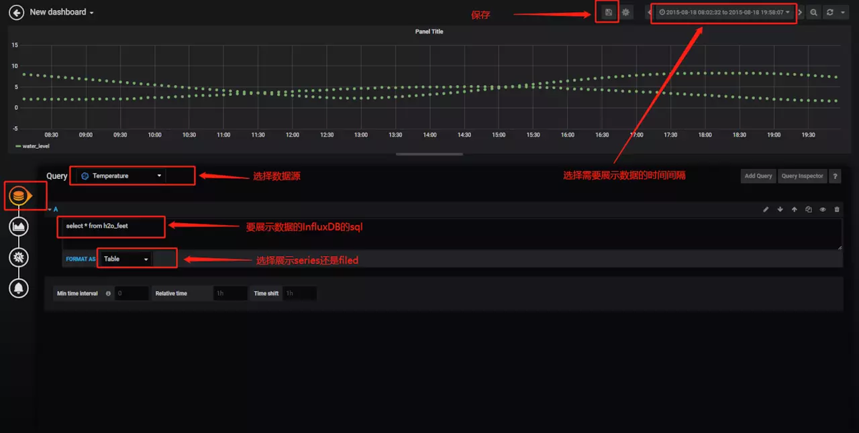Move query A up with arrow icon
Viewport: 859px width, 433px height.
[x=794, y=209]
